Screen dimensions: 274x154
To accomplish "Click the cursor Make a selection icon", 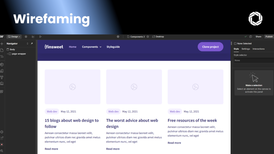I will [254, 77].
